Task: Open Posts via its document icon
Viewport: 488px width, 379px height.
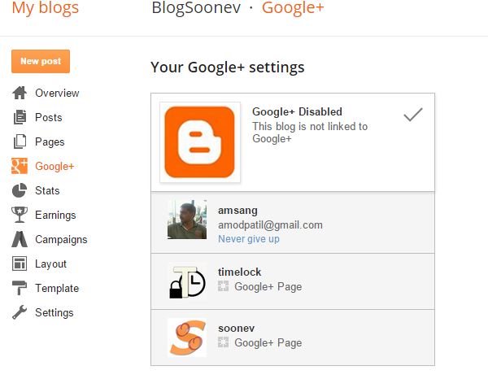Action: (x=20, y=117)
